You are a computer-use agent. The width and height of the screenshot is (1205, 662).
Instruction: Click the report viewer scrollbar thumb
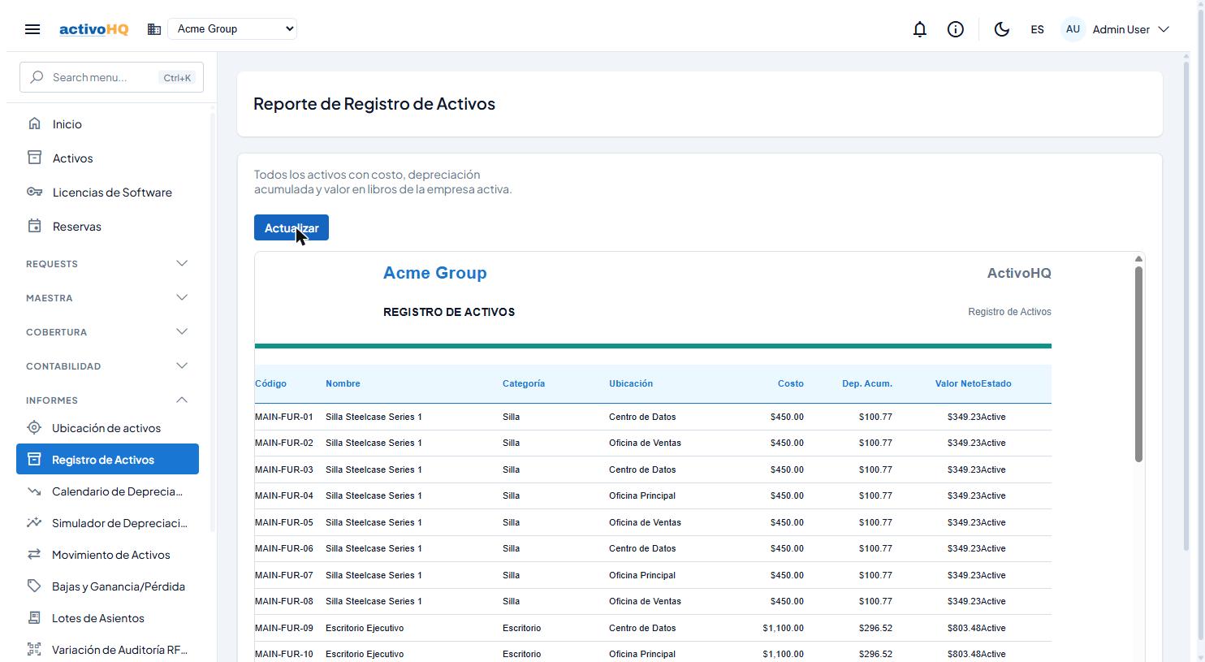pyautogui.click(x=1138, y=364)
